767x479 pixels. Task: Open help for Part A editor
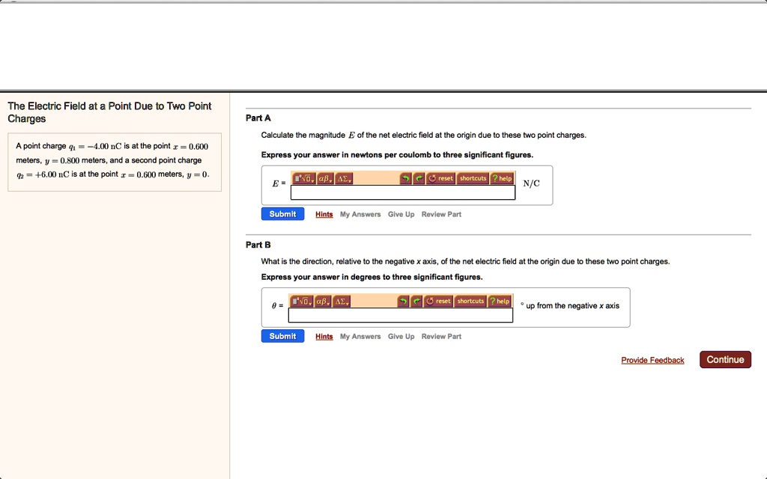[502, 178]
